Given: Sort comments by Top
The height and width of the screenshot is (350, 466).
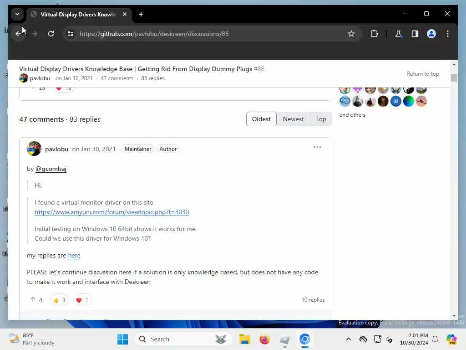Looking at the screenshot, I should [321, 119].
